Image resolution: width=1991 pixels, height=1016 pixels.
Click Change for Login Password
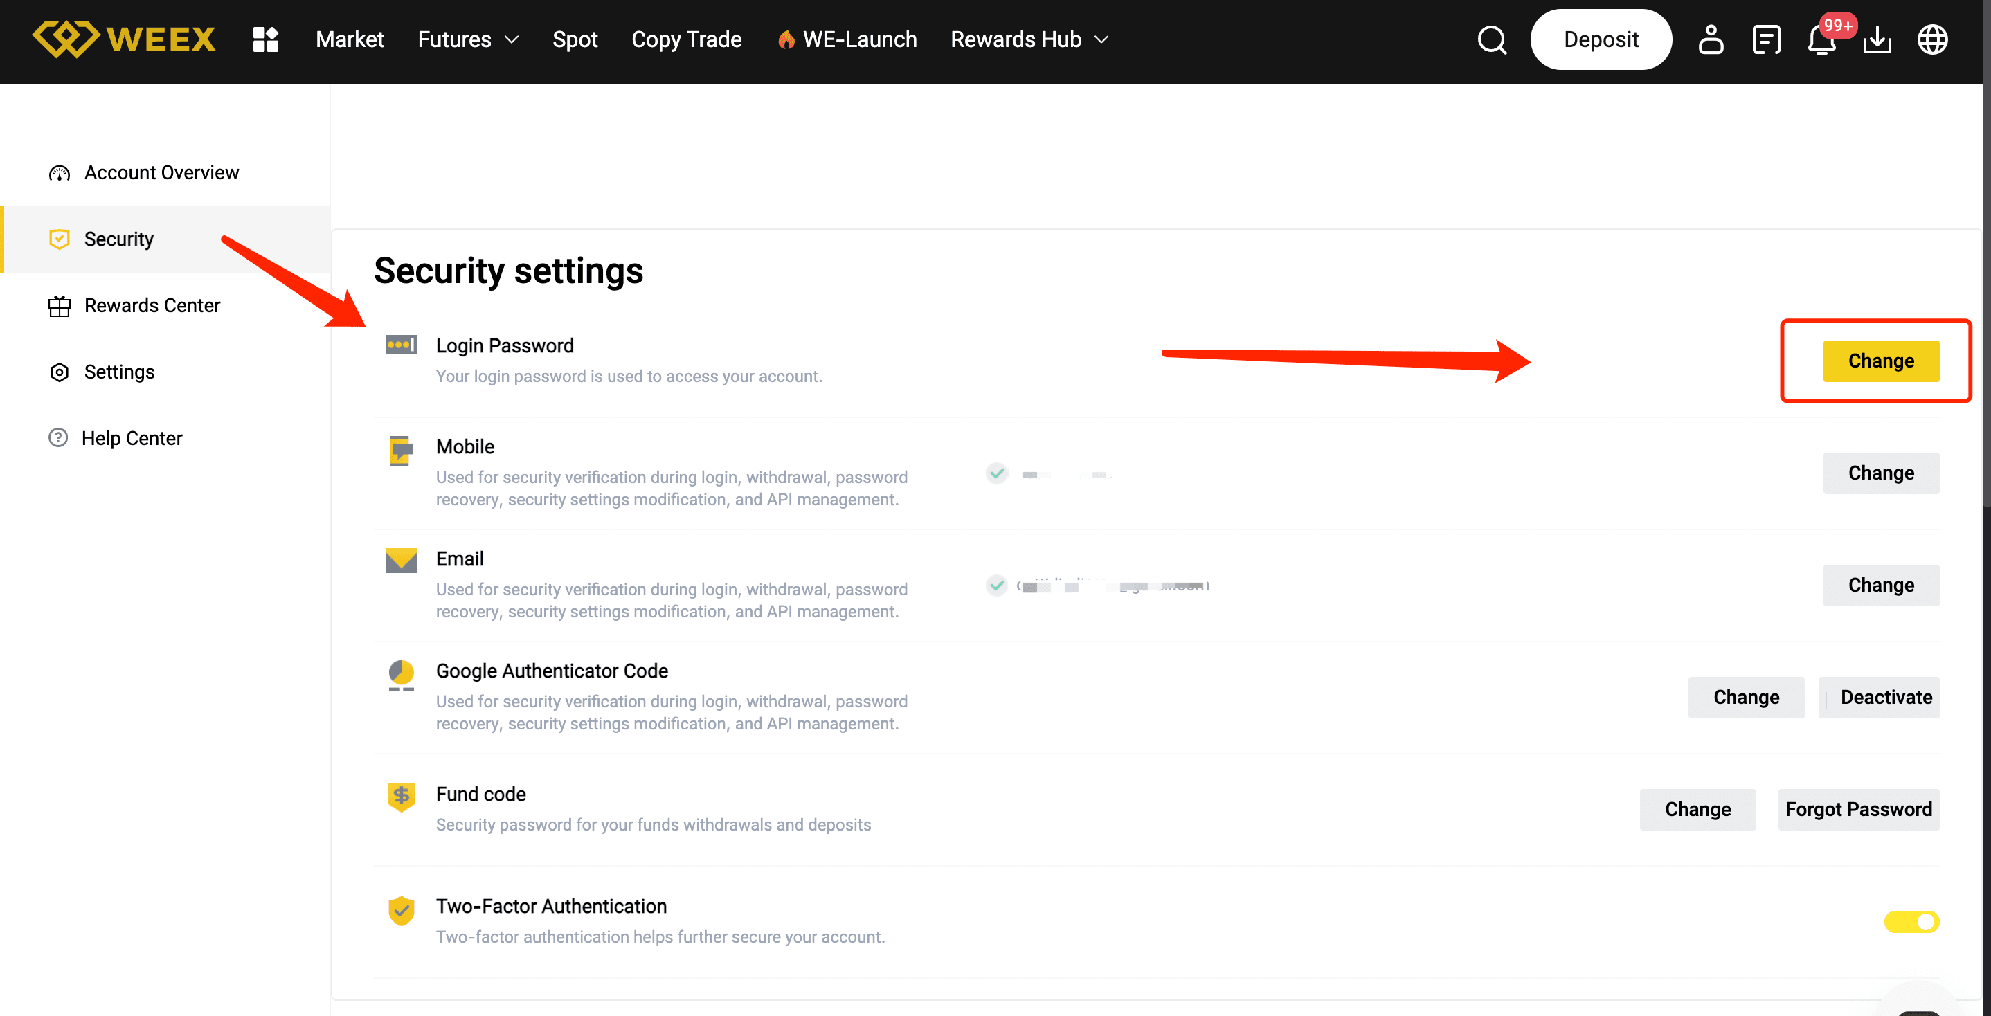point(1880,361)
